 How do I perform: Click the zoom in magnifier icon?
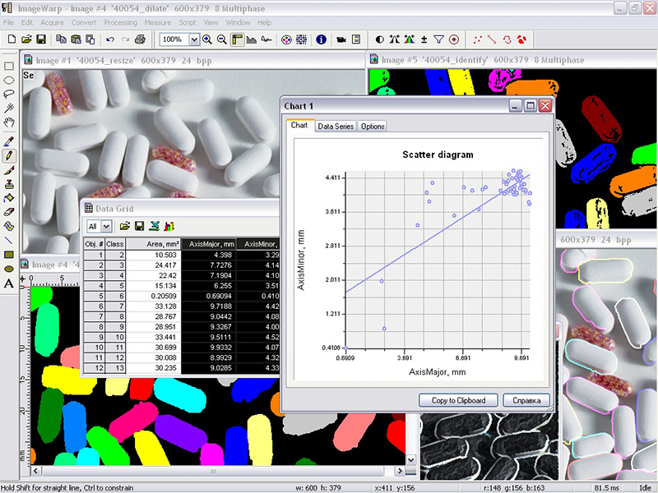[207, 39]
